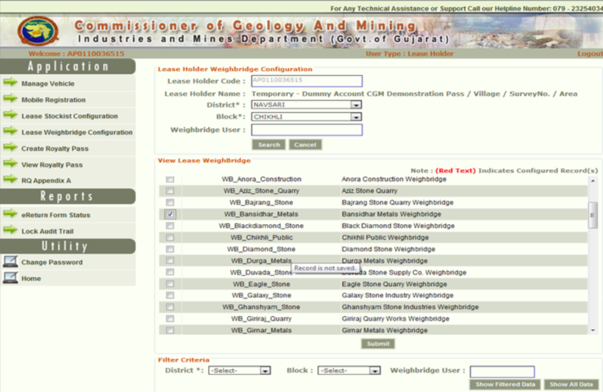Tick the WB_Chikhli_Public checkbox

169,238
